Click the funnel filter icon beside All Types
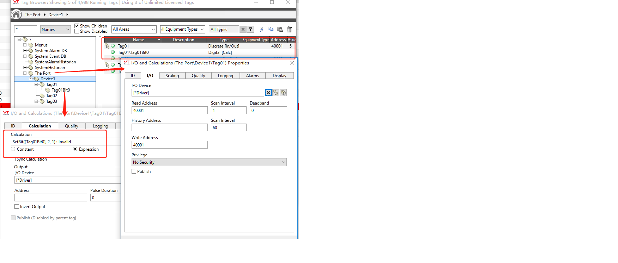Image resolution: width=618 pixels, height=263 pixels. point(250,29)
